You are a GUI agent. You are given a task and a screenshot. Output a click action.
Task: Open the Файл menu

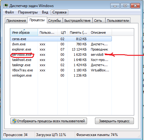[x=9, y=12]
